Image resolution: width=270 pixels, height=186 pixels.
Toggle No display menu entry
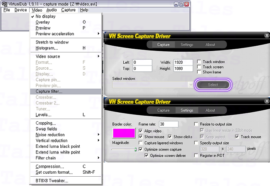pyautogui.click(x=66, y=16)
